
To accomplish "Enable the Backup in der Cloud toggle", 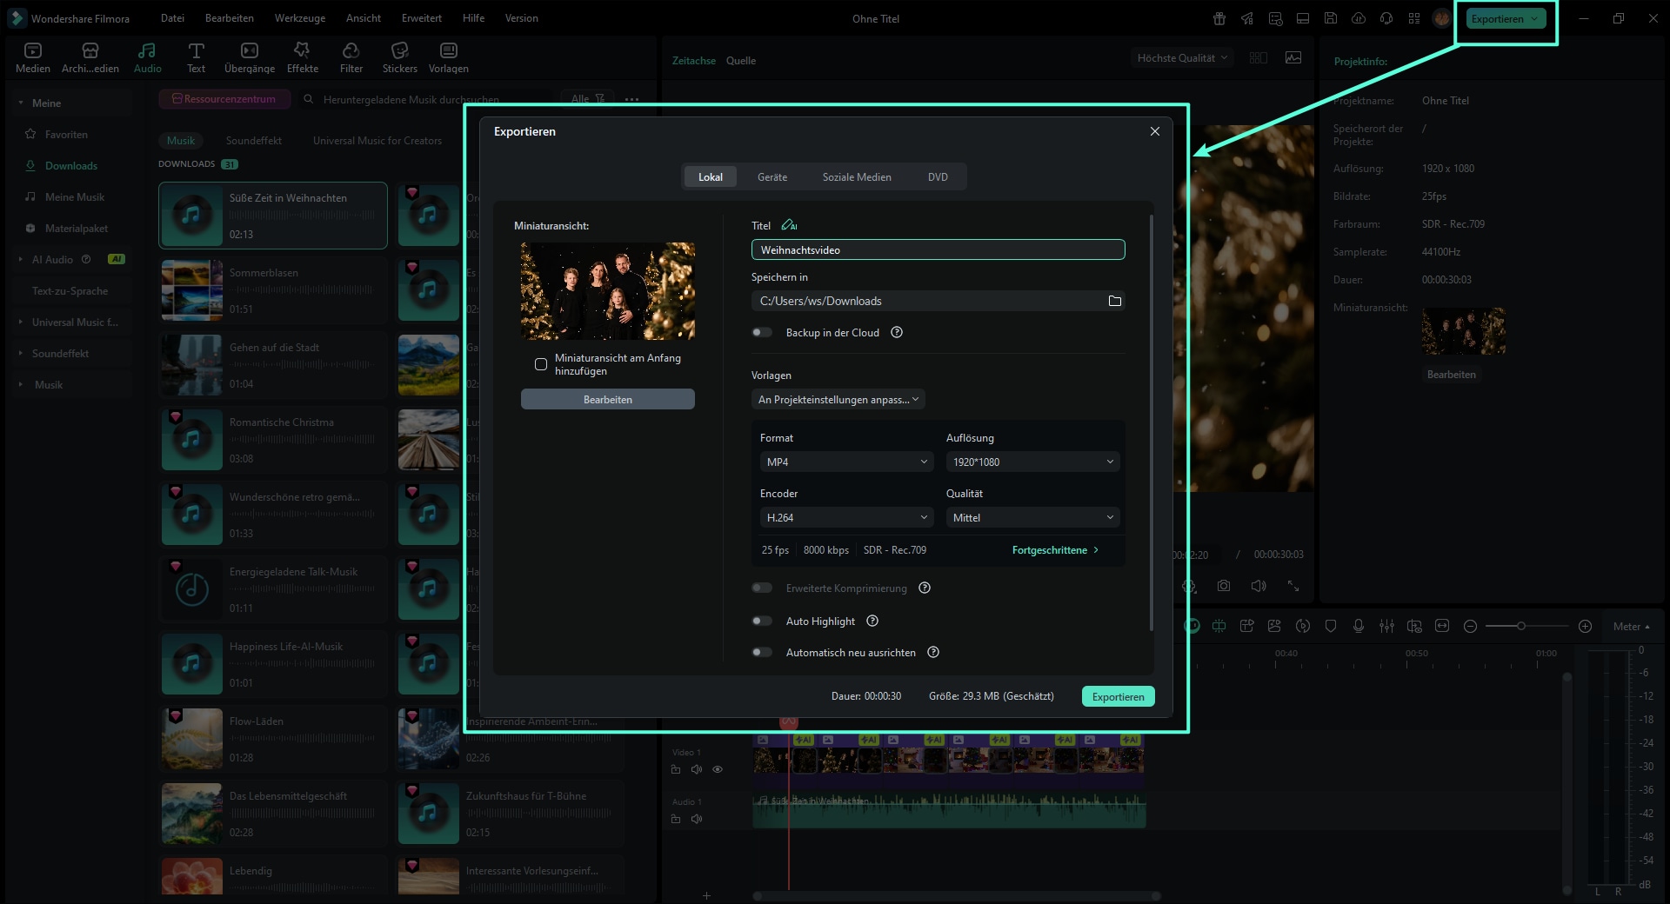I will 762,332.
